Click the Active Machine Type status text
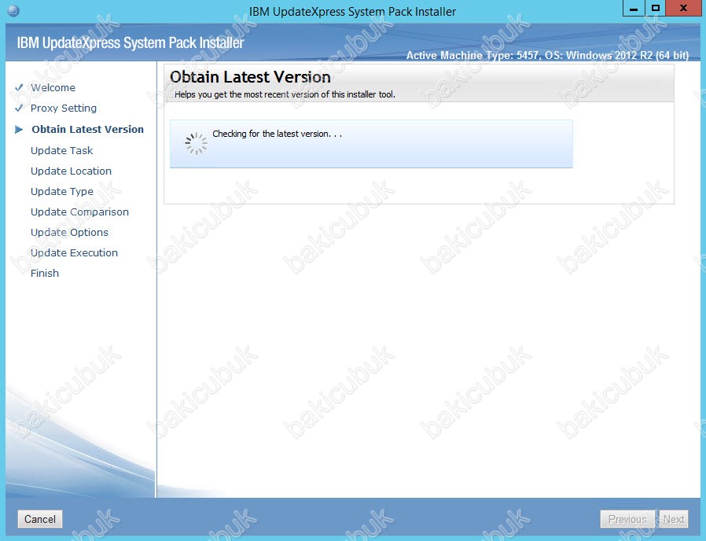706x541 pixels. coord(547,55)
